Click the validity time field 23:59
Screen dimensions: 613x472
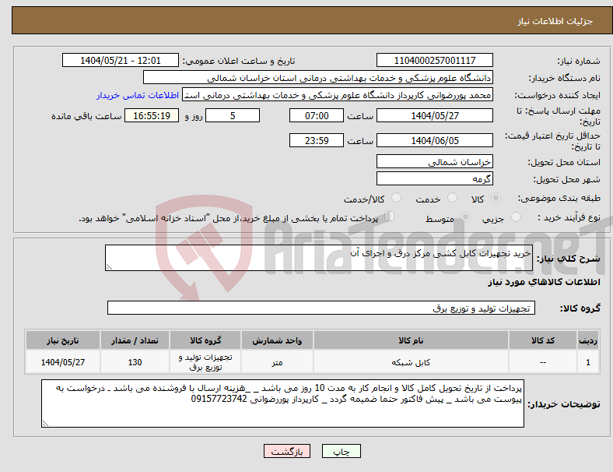pos(317,140)
